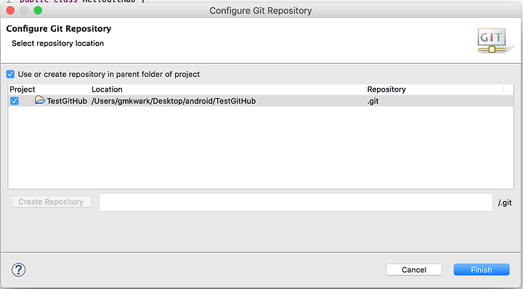Open help with the question mark icon

(18, 269)
